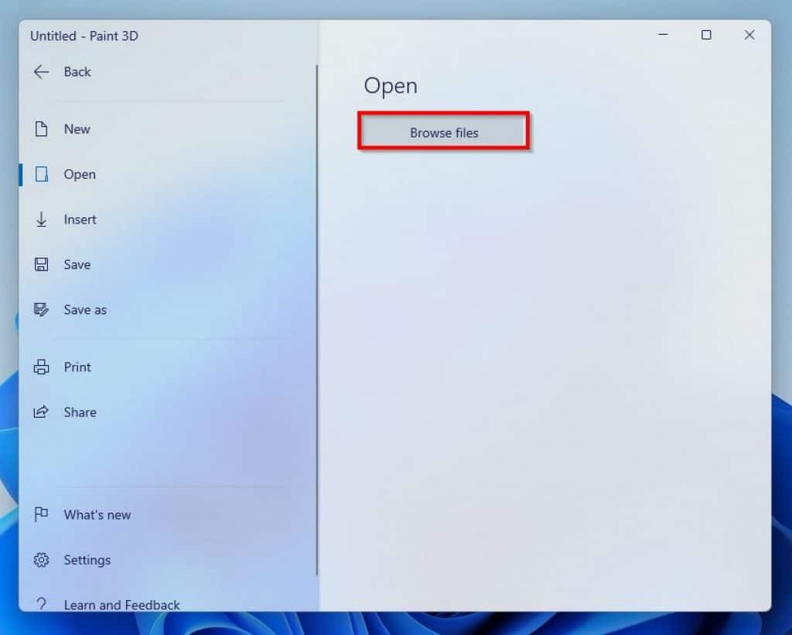
Task: Select the Save as menu label
Action: 85,309
